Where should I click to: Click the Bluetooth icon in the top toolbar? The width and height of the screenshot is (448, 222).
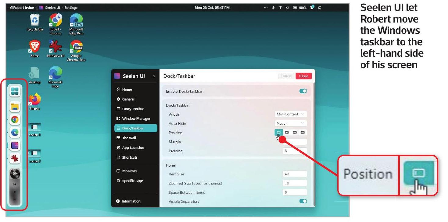tap(273, 8)
